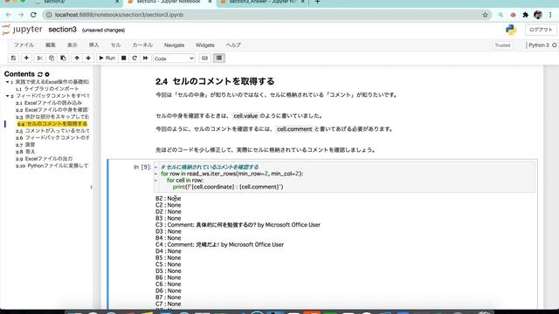The width and height of the screenshot is (559, 314).
Task: Interrupt the kernel with stop icon
Action: click(x=124, y=58)
